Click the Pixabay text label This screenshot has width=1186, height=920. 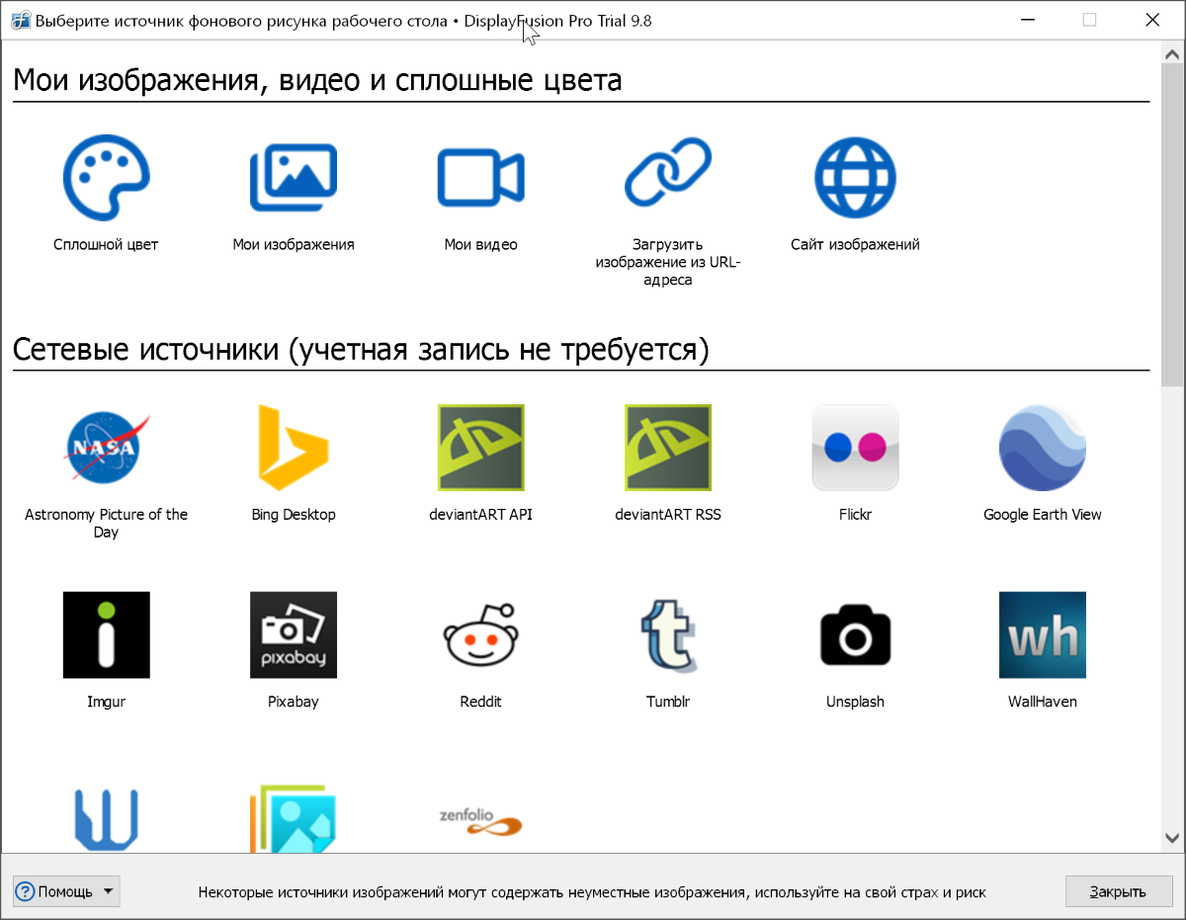[x=294, y=702]
